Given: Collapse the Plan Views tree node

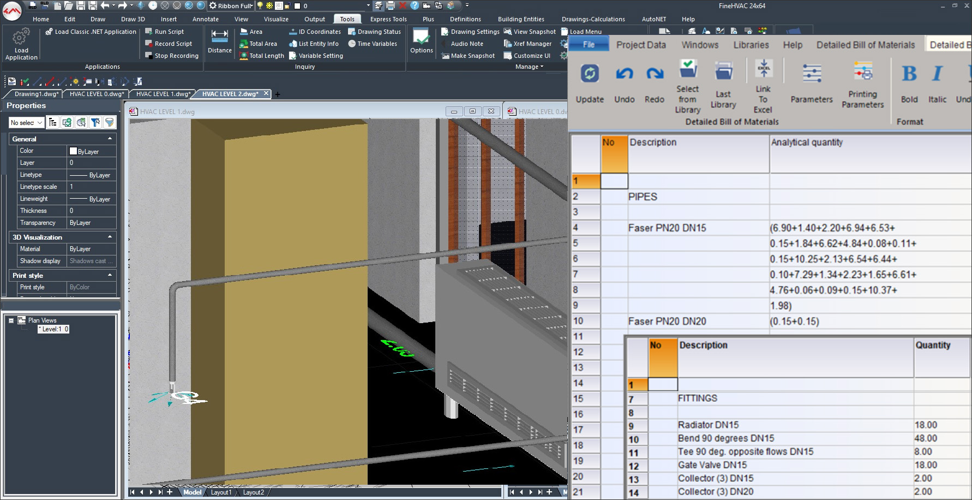Looking at the screenshot, I should point(11,320).
